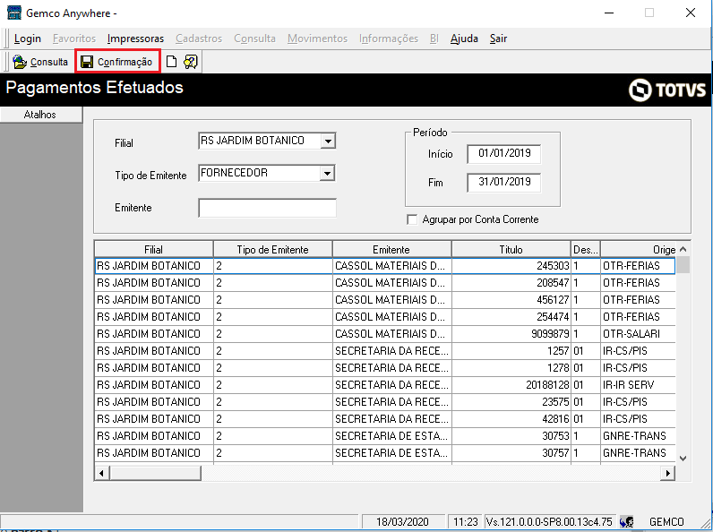
Task: Select row with Título 1257
Action: (x=384, y=351)
